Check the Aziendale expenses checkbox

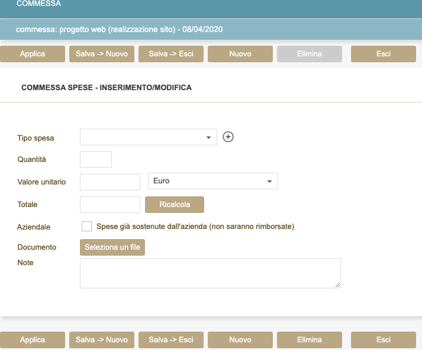click(86, 226)
